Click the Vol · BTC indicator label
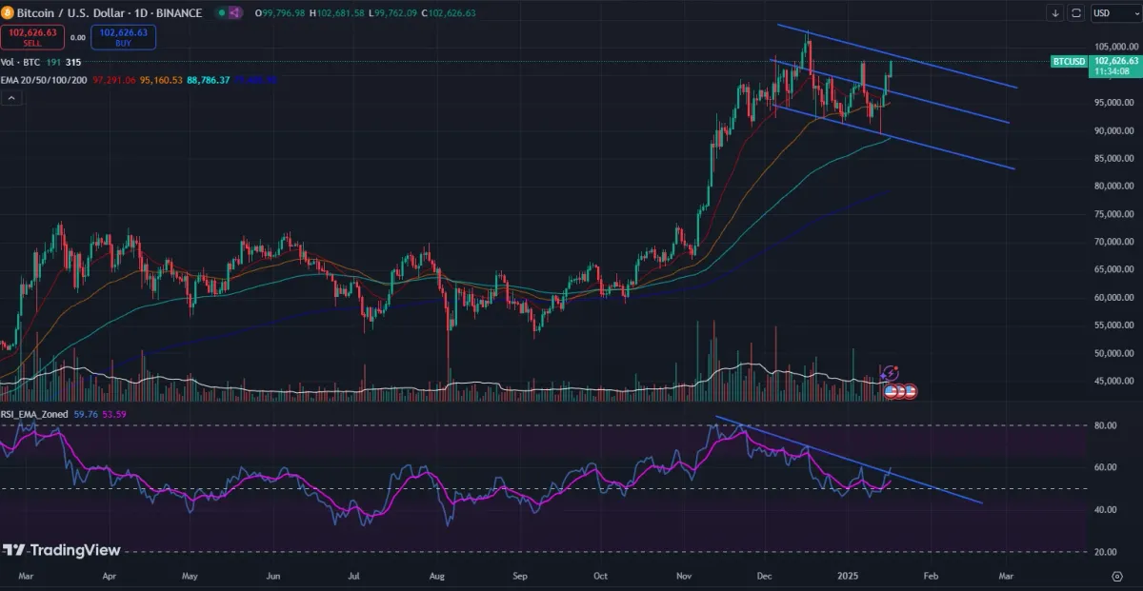1143x591 pixels. coord(21,62)
